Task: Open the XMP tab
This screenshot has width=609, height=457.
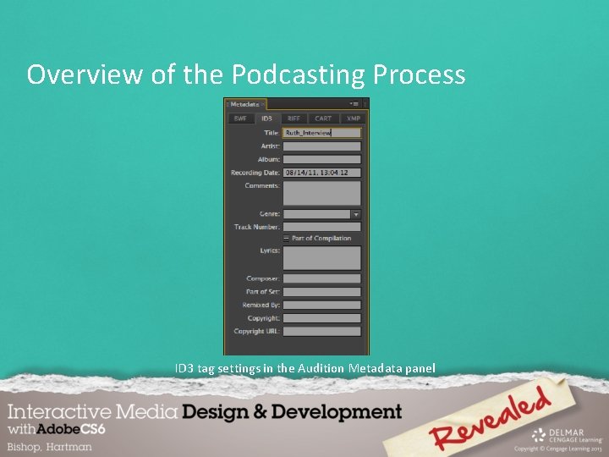Action: 353,118
